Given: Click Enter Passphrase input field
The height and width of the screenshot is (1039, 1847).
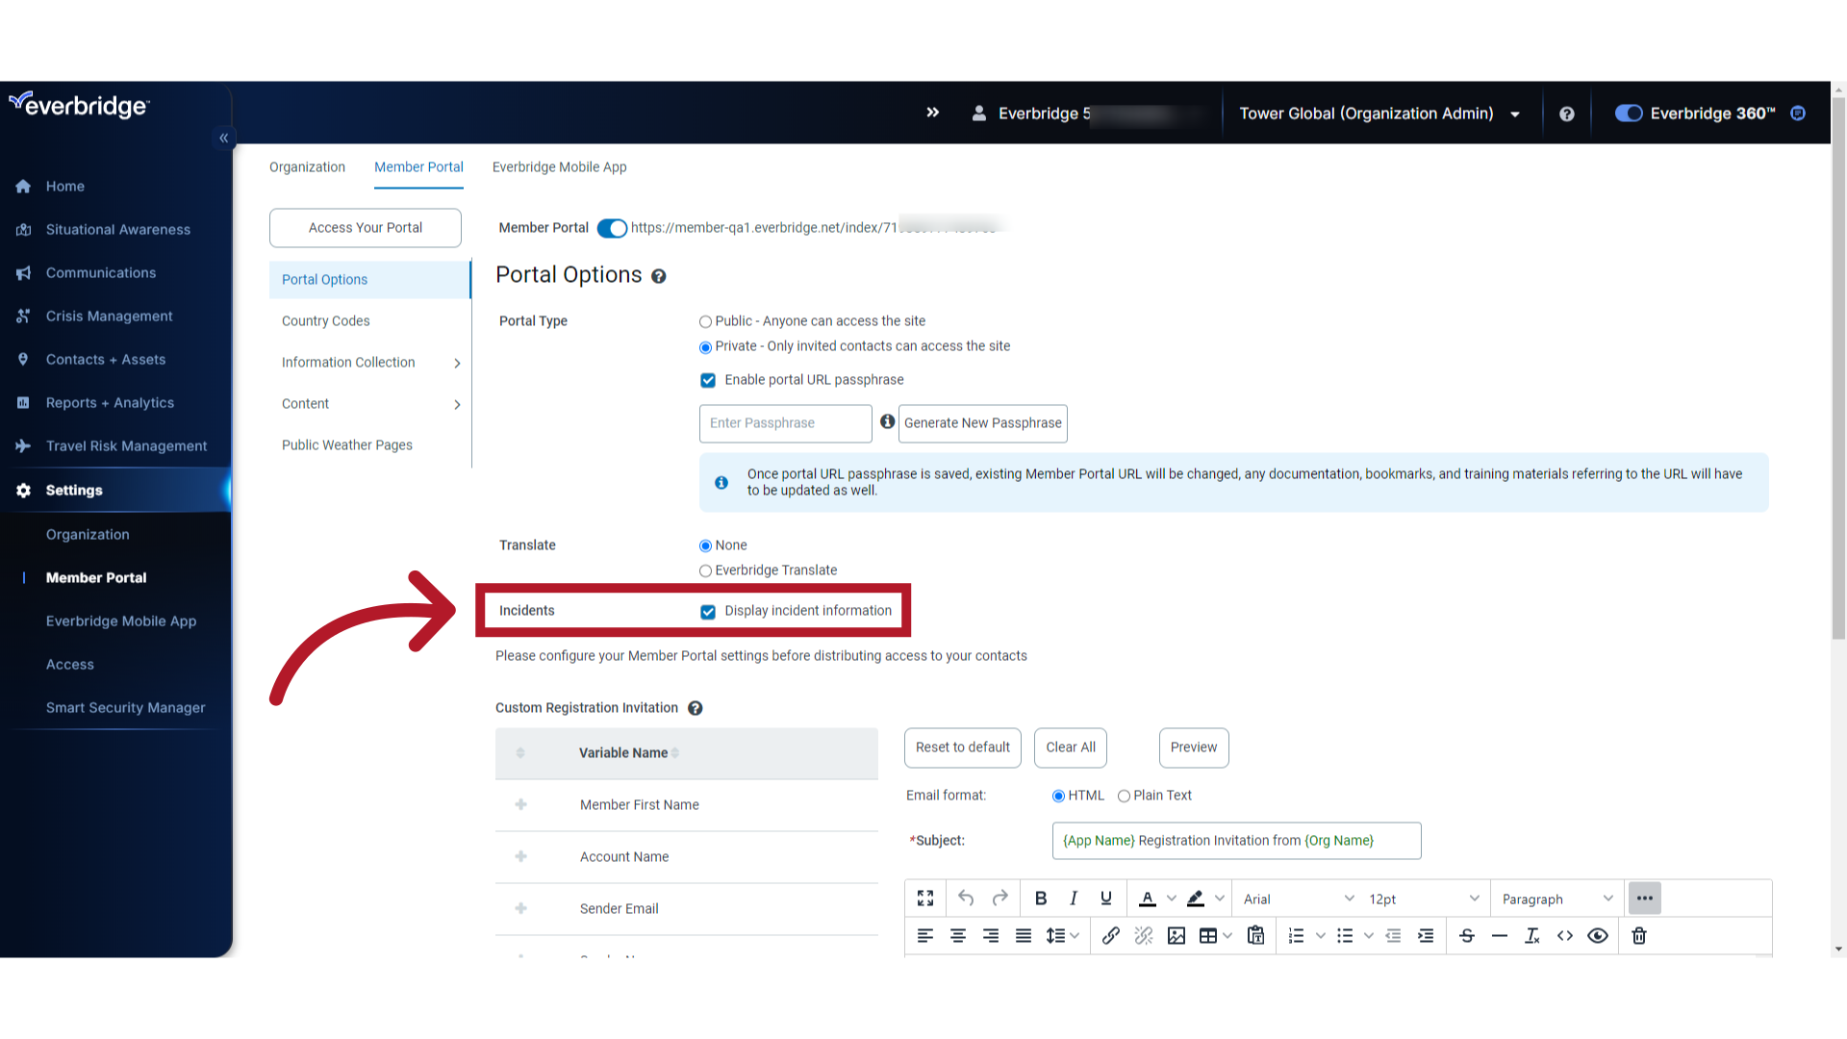Looking at the screenshot, I should click(x=785, y=422).
